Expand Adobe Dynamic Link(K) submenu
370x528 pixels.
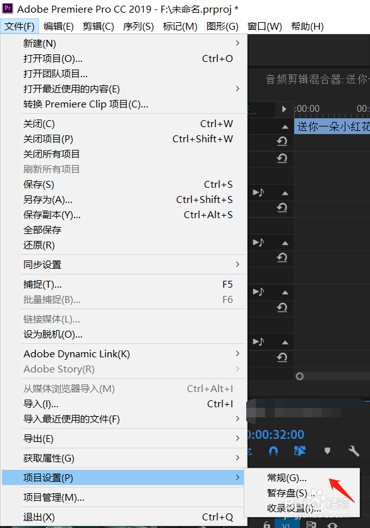pyautogui.click(x=124, y=354)
